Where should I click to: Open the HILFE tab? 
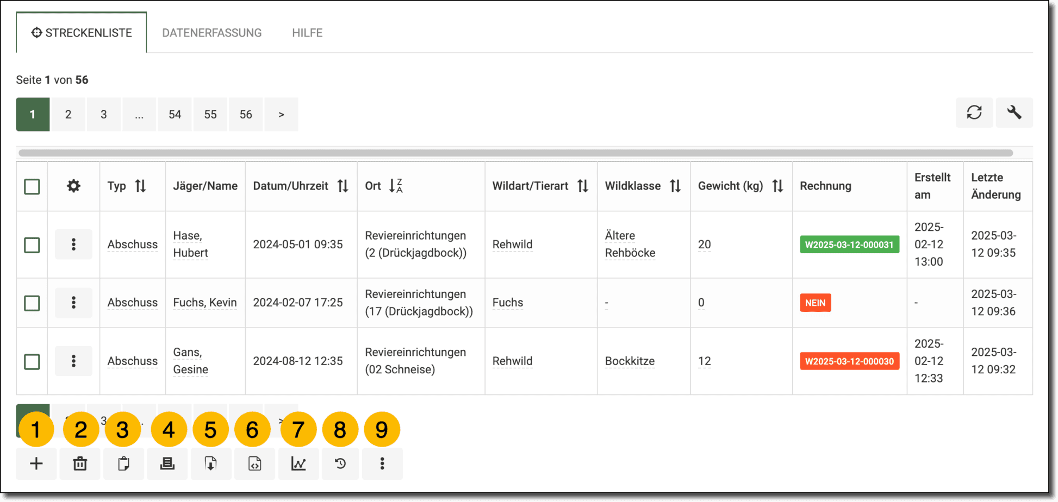pyautogui.click(x=307, y=33)
